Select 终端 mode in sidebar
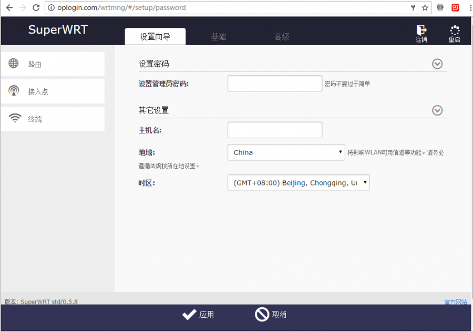The width and height of the screenshot is (473, 332). (x=53, y=119)
